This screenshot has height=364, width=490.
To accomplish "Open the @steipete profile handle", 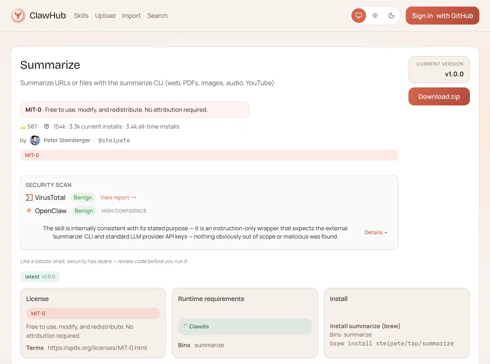I will click(x=114, y=140).
